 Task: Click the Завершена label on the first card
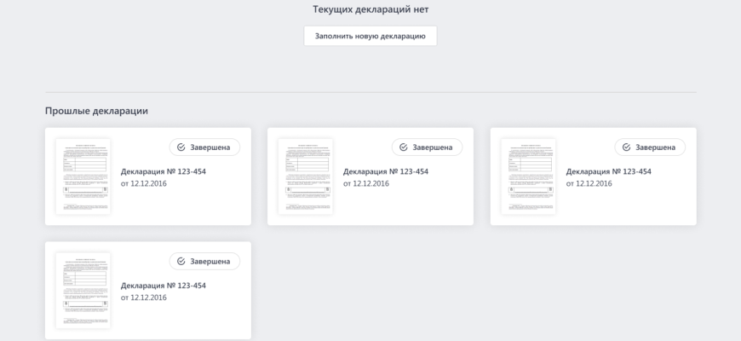click(210, 147)
